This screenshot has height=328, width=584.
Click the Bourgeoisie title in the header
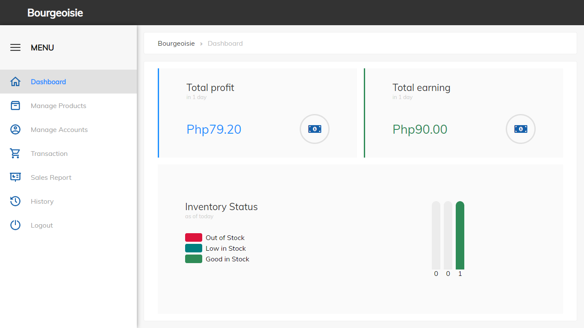55,12
